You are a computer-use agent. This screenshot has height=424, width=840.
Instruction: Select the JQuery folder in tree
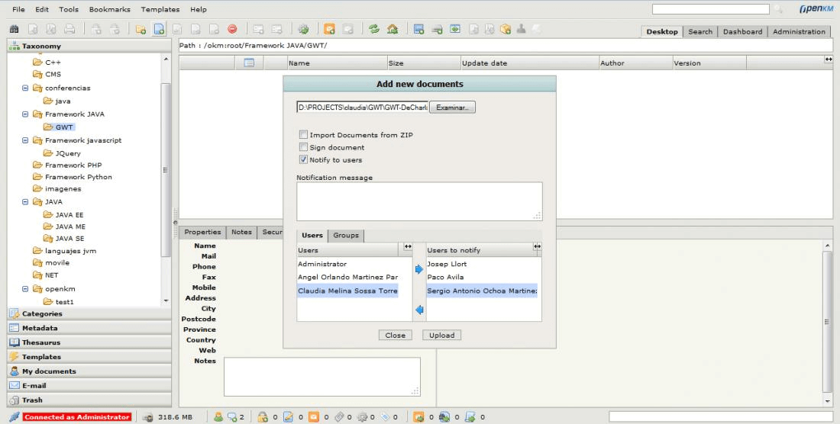[x=68, y=153]
